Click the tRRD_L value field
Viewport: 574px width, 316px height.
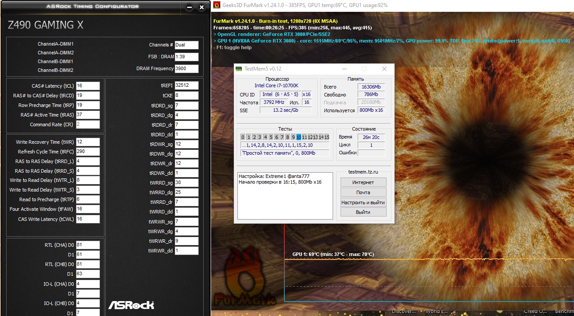pyautogui.click(x=88, y=161)
